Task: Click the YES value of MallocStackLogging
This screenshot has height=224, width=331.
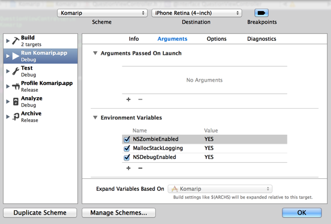Action: click(209, 148)
